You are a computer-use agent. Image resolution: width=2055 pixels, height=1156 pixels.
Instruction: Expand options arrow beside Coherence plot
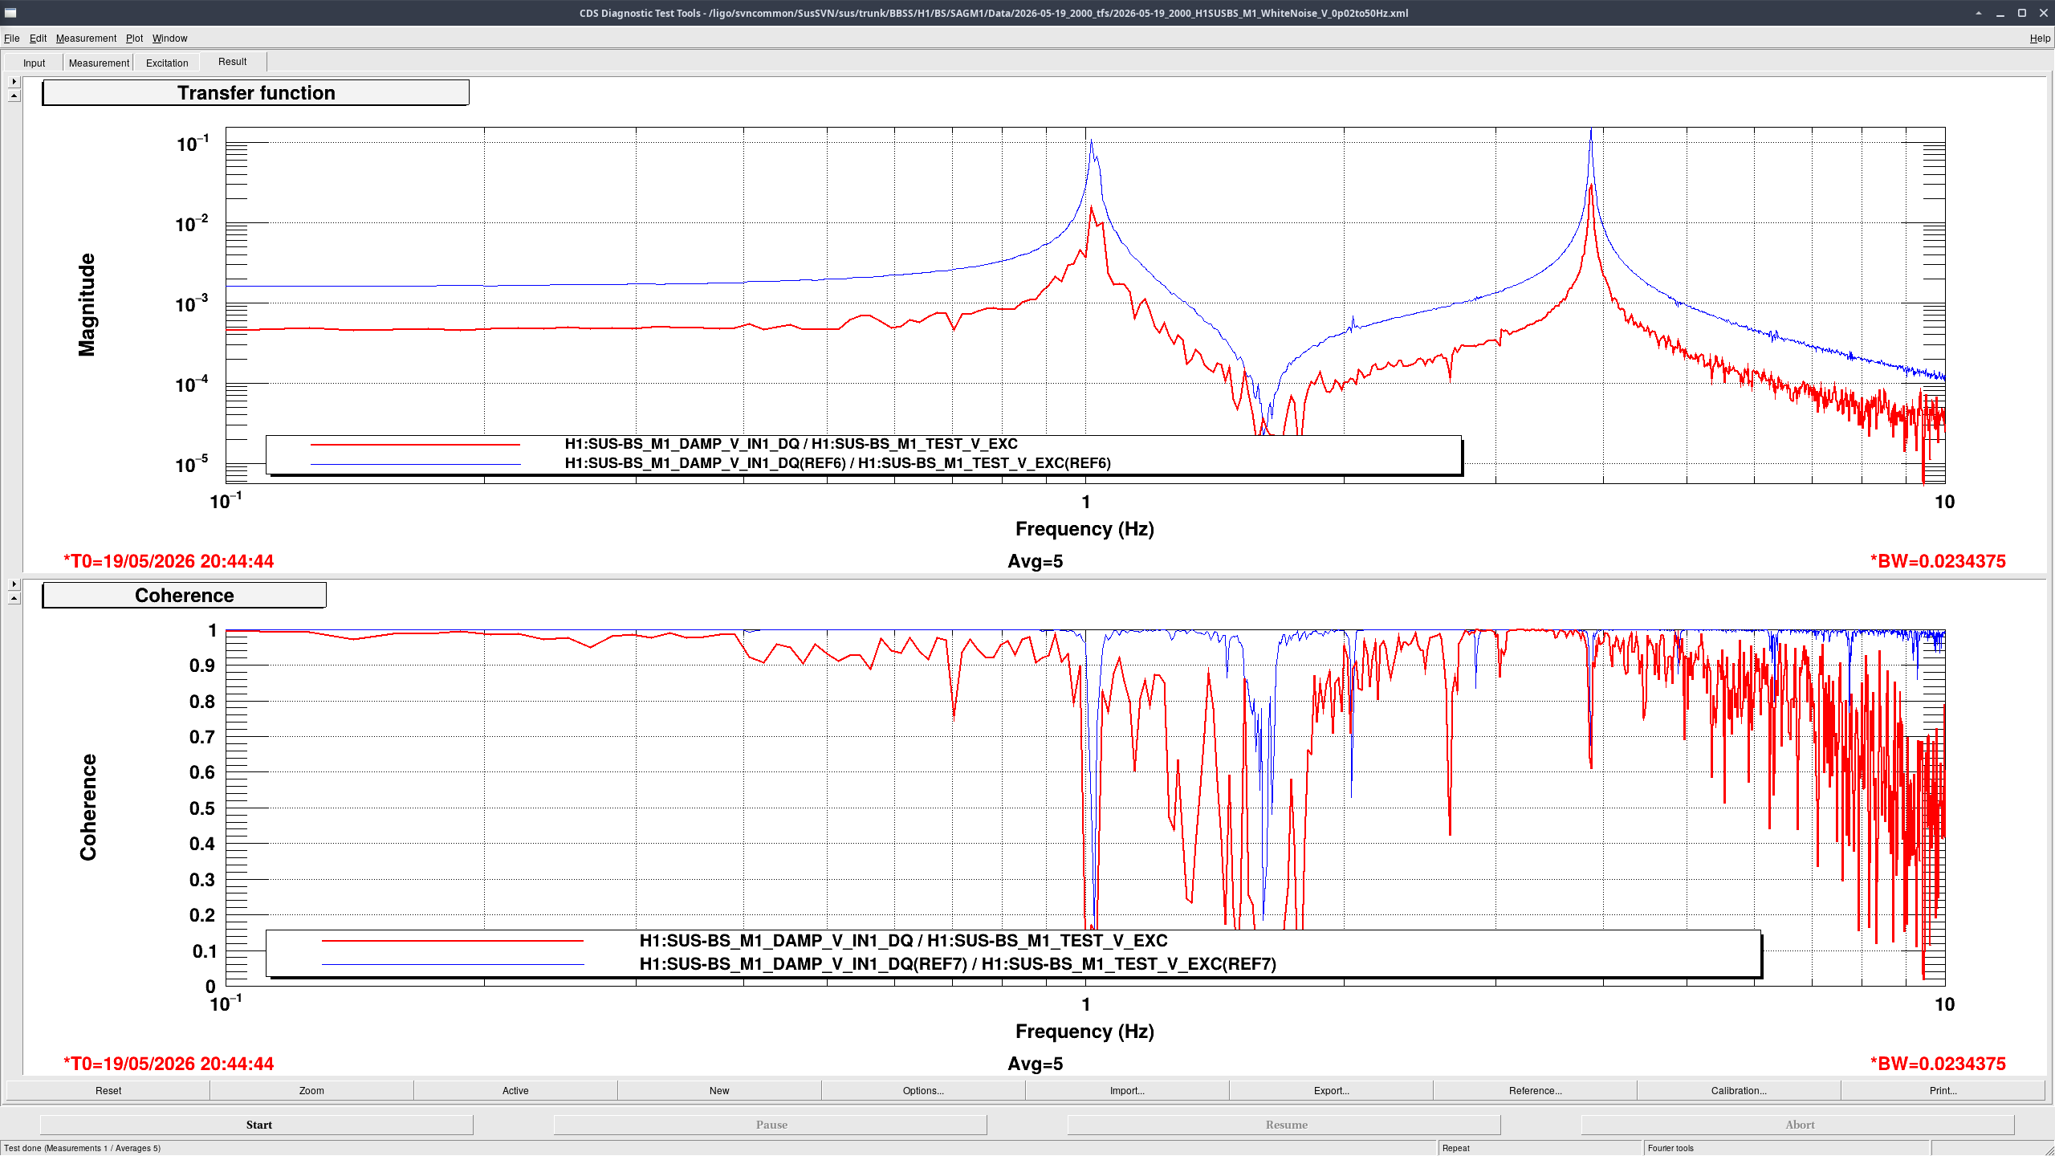pyautogui.click(x=14, y=584)
